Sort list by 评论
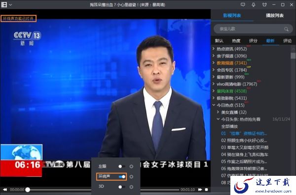The image size is (296, 195). tap(287, 41)
